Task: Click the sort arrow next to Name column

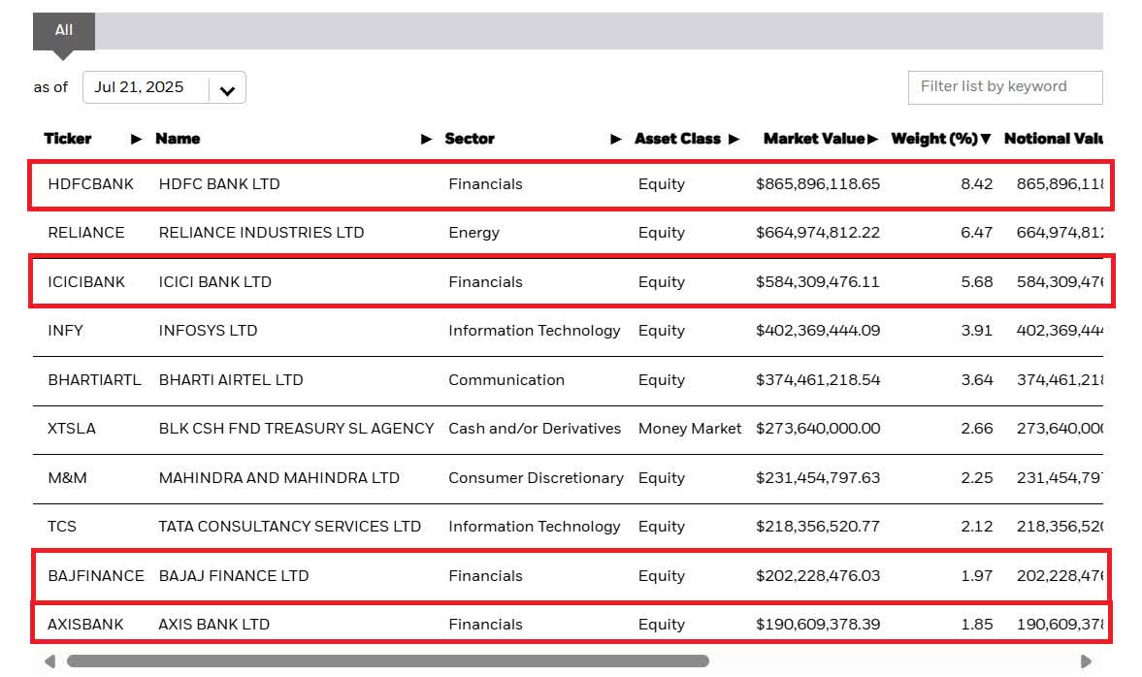Action: click(426, 140)
